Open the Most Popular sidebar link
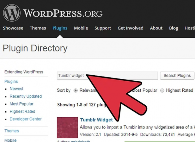195x142 pixels. (x=22, y=104)
